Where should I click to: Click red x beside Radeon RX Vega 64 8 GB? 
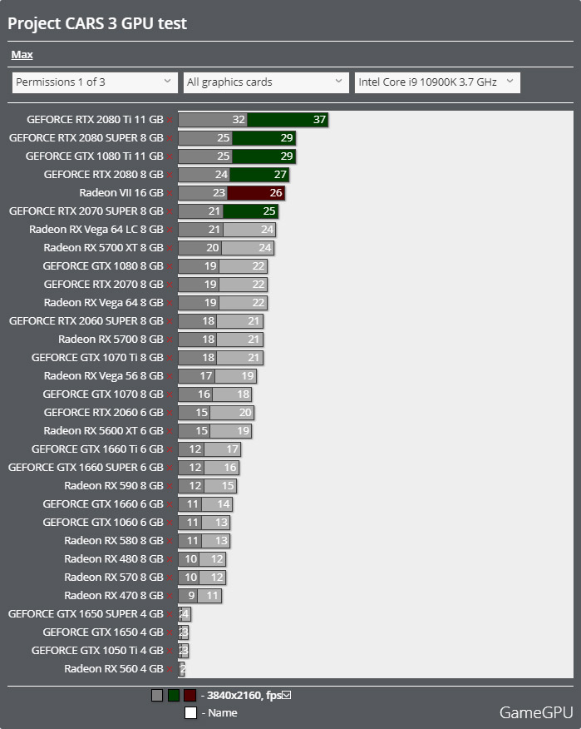pyautogui.click(x=170, y=303)
